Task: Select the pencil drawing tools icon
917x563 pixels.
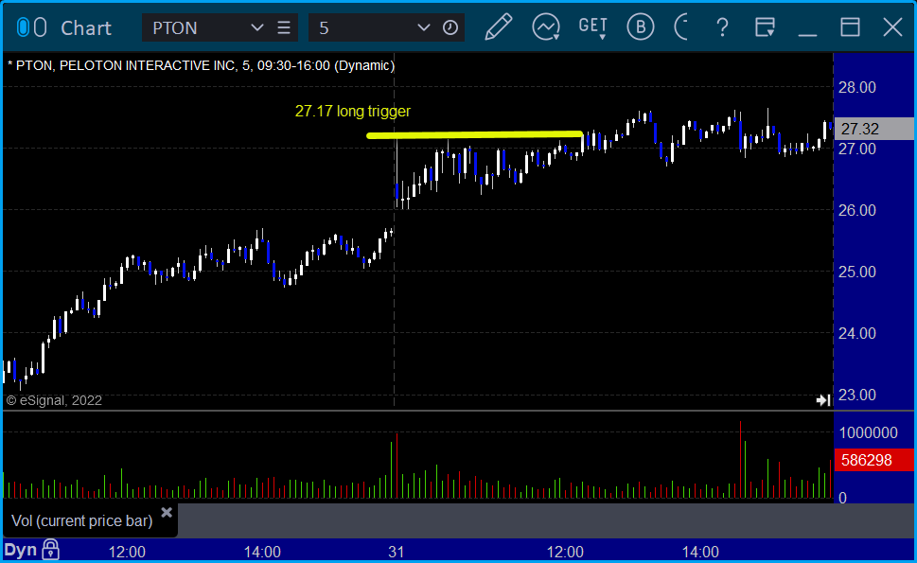Action: (499, 27)
